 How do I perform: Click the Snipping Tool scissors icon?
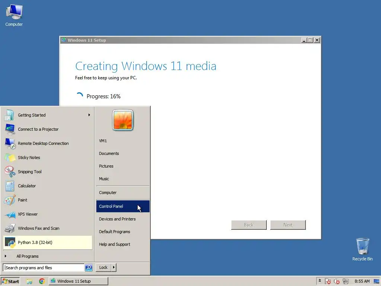[x=10, y=172]
